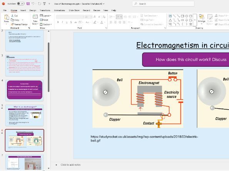Click the Cut scissors icon

point(12,16)
